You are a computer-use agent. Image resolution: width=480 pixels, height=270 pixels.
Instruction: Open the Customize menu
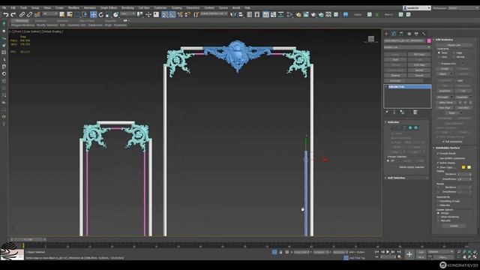160,8
